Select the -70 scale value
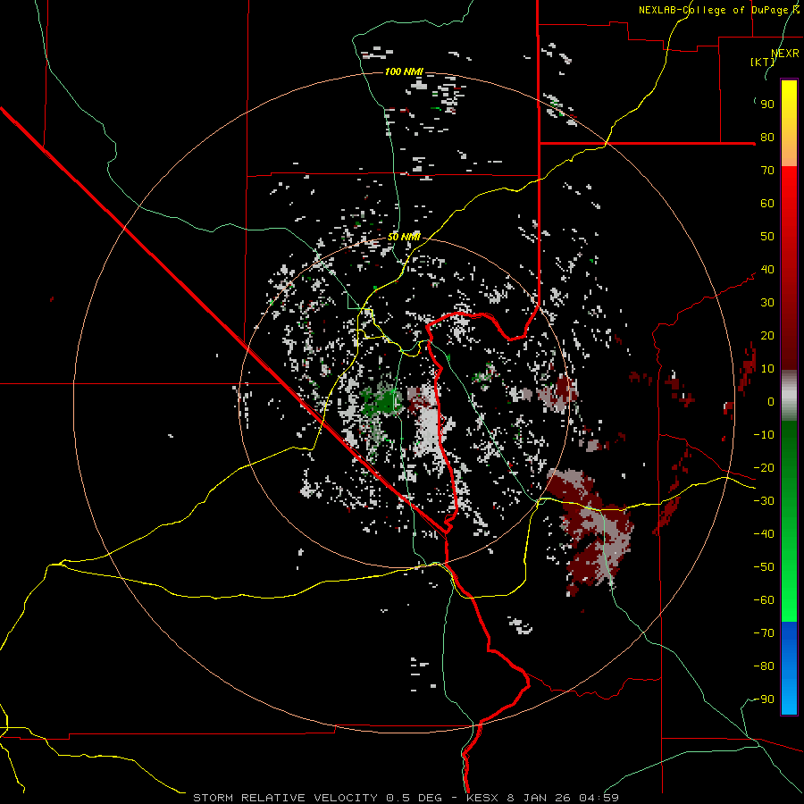 (764, 633)
